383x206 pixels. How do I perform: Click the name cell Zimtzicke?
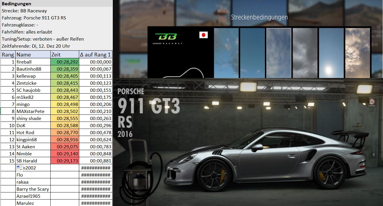point(33,83)
